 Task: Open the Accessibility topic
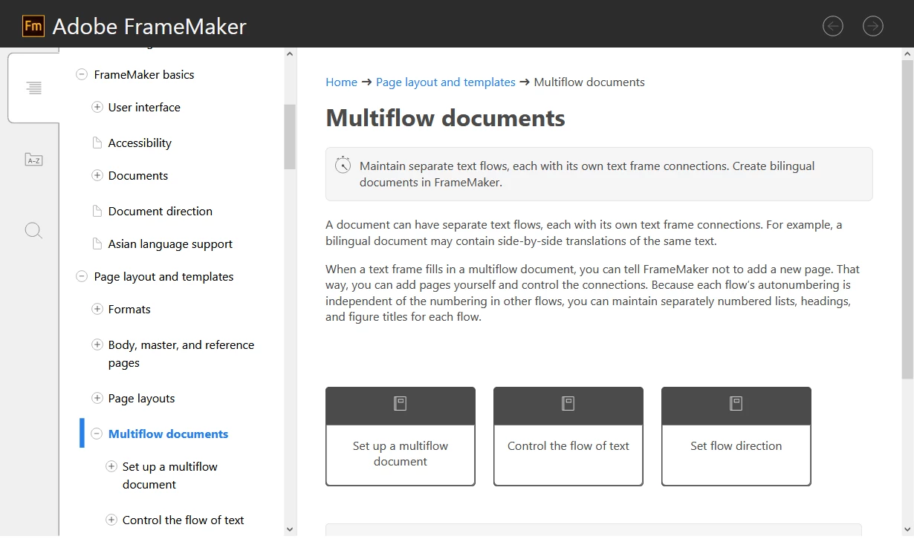[x=140, y=143]
